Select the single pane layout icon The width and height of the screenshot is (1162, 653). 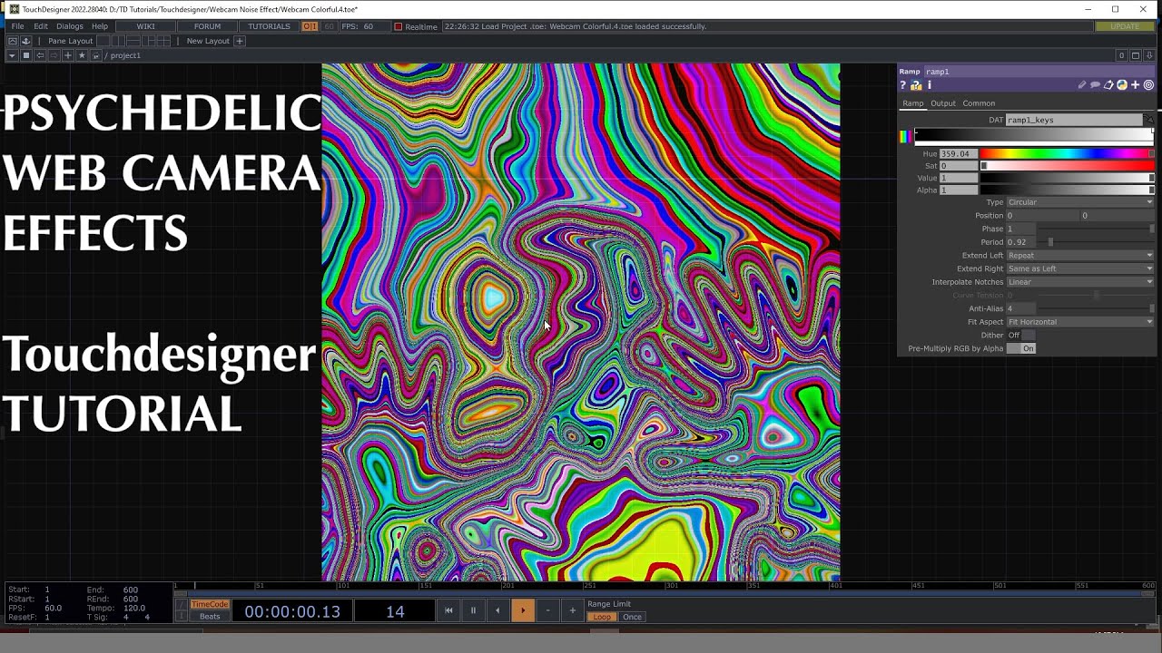[103, 41]
